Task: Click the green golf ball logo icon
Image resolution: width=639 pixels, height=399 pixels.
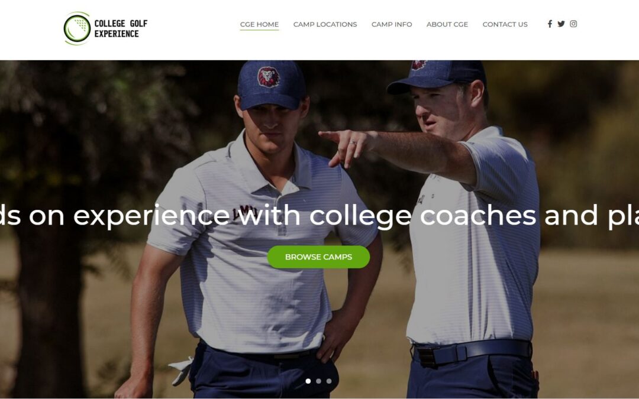Action: click(77, 28)
